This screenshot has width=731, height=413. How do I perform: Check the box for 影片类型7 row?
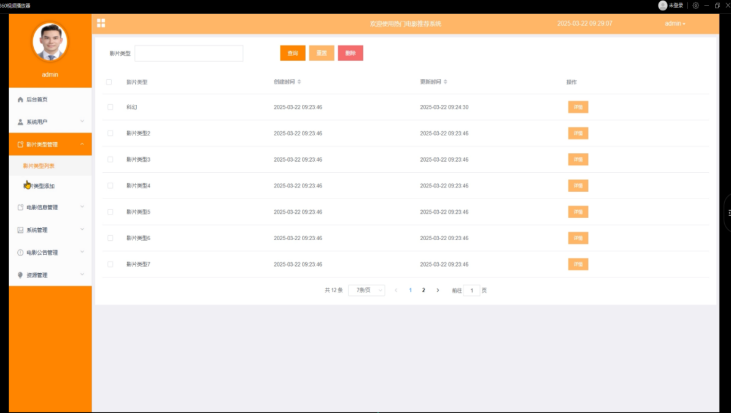tap(110, 264)
